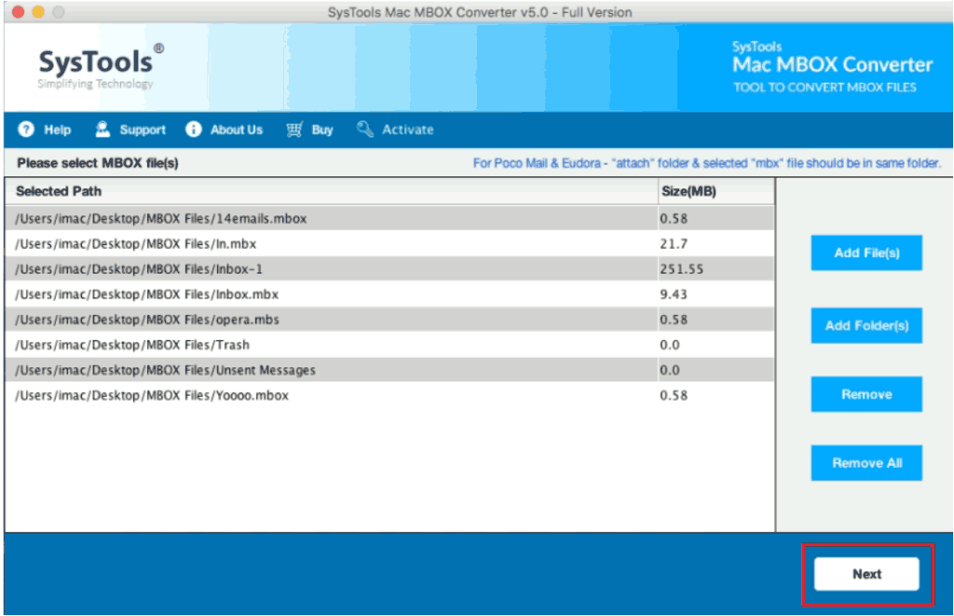Click the Buy shopping cart icon
Image resolution: width=954 pixels, height=616 pixels.
click(x=294, y=129)
